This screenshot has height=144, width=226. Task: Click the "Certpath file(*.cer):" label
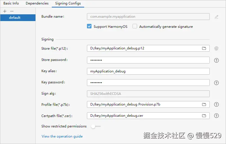[57, 116]
